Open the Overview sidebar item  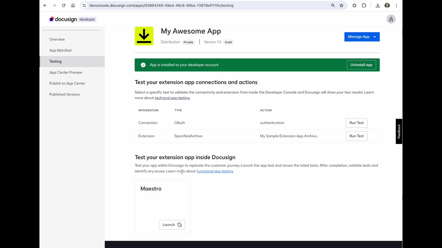point(57,39)
